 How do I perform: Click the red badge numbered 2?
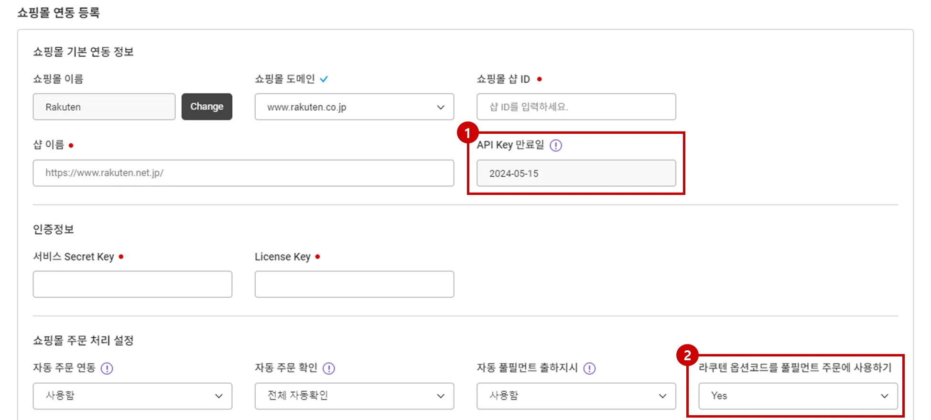click(687, 355)
